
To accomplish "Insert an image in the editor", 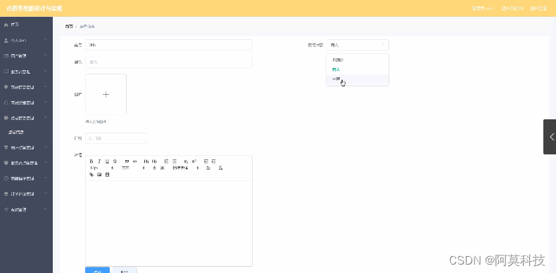I will coord(99,175).
